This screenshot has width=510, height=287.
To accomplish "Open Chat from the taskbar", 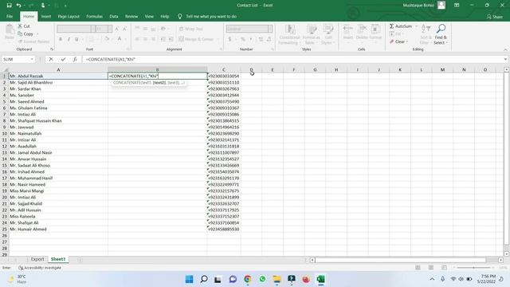I will pyautogui.click(x=233, y=279).
